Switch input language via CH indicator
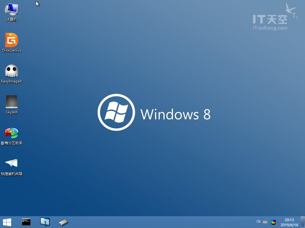Image resolution: width=305 pixels, height=228 pixels. (x=259, y=221)
